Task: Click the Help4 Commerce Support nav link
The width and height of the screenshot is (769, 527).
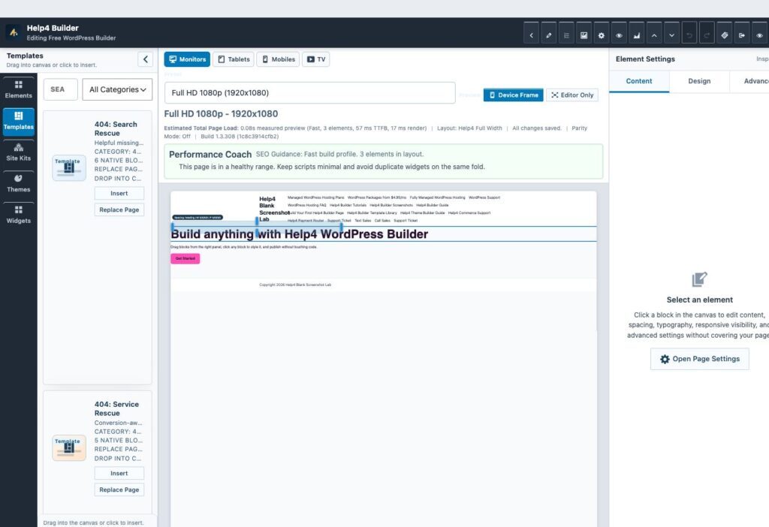Action: click(x=469, y=212)
